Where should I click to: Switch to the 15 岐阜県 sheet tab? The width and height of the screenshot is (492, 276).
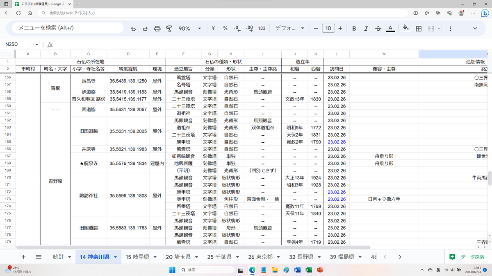point(137,257)
